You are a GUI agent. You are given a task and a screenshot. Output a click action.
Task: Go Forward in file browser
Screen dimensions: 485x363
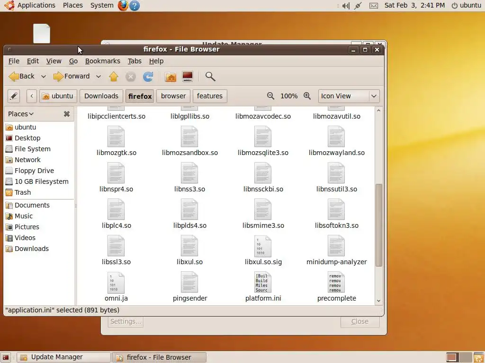click(72, 76)
